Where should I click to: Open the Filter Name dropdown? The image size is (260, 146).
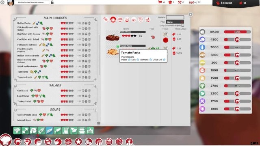point(175,22)
